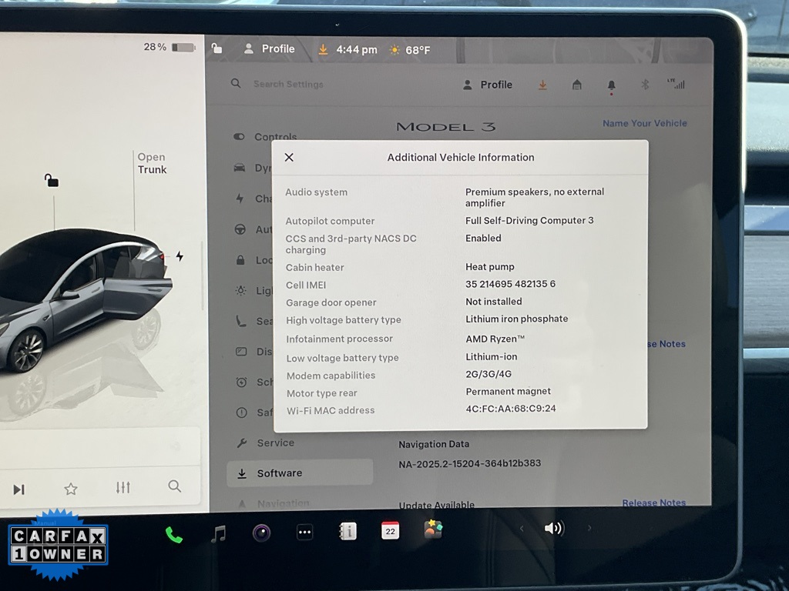Tap the Name Your Vehicle link
The image size is (789, 591).
point(645,123)
